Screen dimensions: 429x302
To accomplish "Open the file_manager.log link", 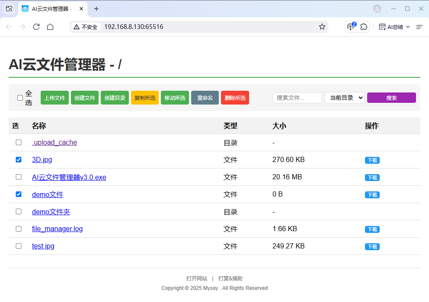I will click(x=57, y=229).
